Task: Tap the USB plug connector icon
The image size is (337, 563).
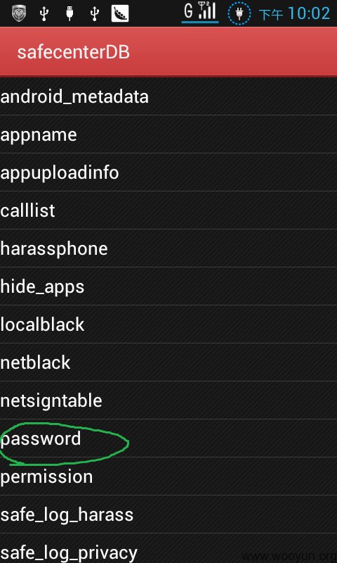Action: (70, 13)
